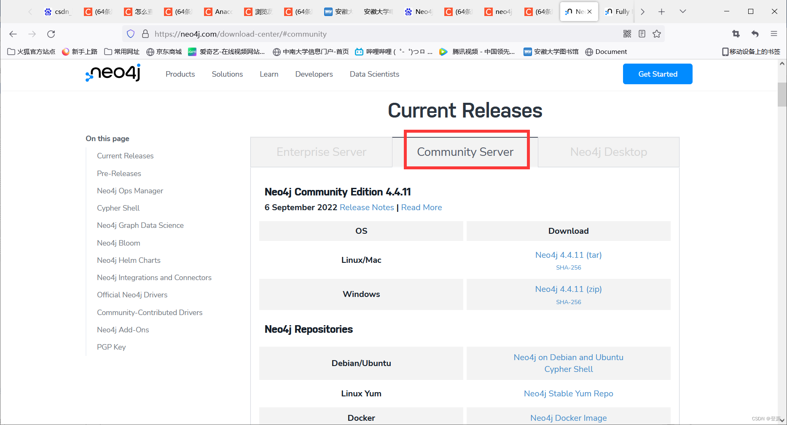Image resolution: width=787 pixels, height=425 pixels.
Task: Open 新手上路 Firefox bookmark
Action: [80, 52]
